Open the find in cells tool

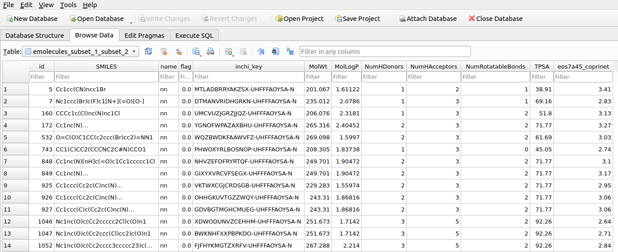276,52
